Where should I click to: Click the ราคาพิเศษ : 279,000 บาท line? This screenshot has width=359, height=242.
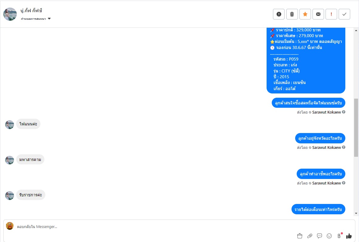(x=297, y=36)
